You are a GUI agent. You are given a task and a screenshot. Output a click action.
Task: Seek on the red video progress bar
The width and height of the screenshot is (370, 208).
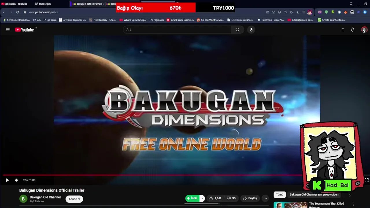point(153,175)
